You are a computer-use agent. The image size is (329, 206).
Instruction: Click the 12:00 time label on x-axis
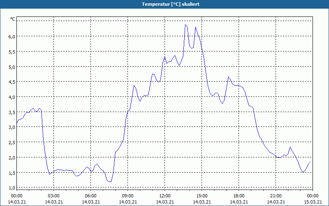pos(165,196)
